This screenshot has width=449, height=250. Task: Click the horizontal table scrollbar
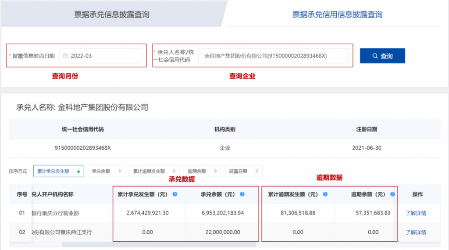coord(159,245)
